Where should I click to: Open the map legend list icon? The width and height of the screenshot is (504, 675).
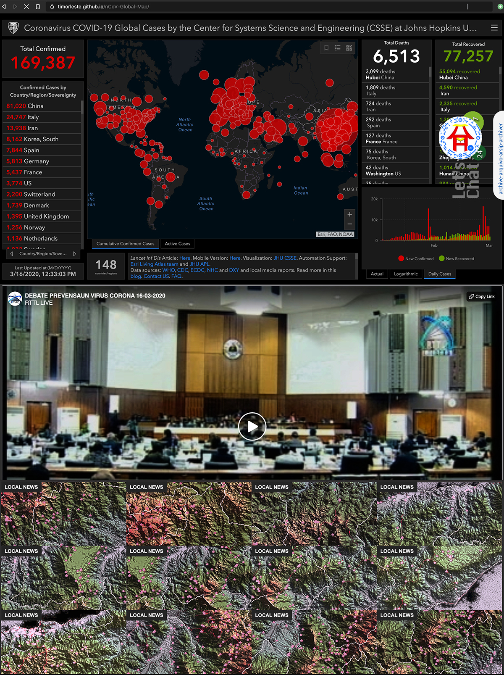click(338, 48)
